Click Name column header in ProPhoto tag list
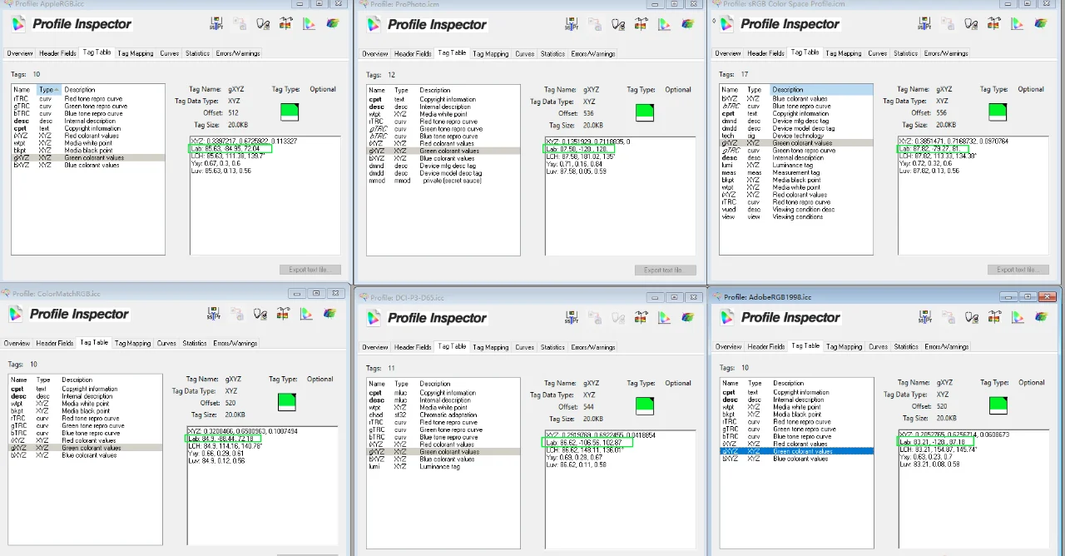Image resolution: width=1065 pixels, height=556 pixels. 379,89
